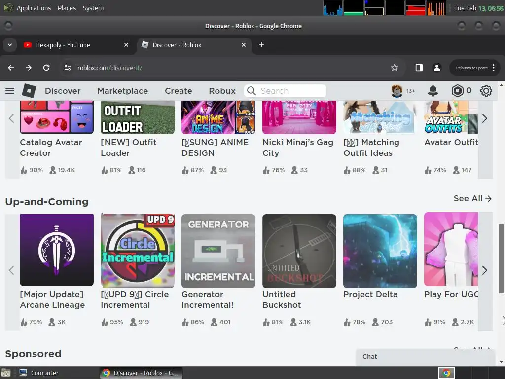Image resolution: width=505 pixels, height=379 pixels.
Task: Open the settings gear in Roblox header
Action: pos(486,91)
